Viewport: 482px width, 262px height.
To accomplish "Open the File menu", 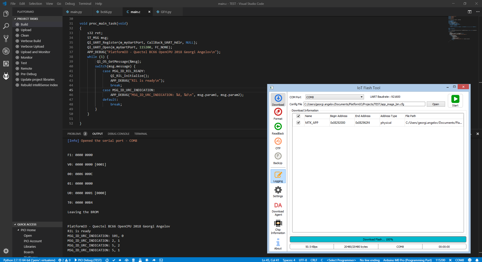I will coord(13,4).
